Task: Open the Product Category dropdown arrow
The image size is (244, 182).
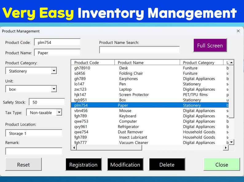Action: 54,71
